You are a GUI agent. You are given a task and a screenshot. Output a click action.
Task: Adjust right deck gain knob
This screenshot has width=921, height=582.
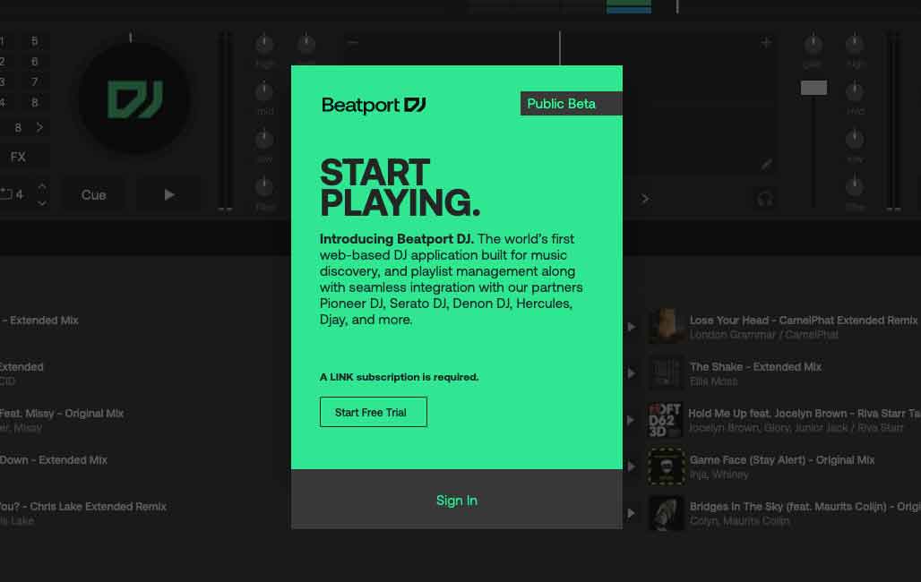coord(813,44)
